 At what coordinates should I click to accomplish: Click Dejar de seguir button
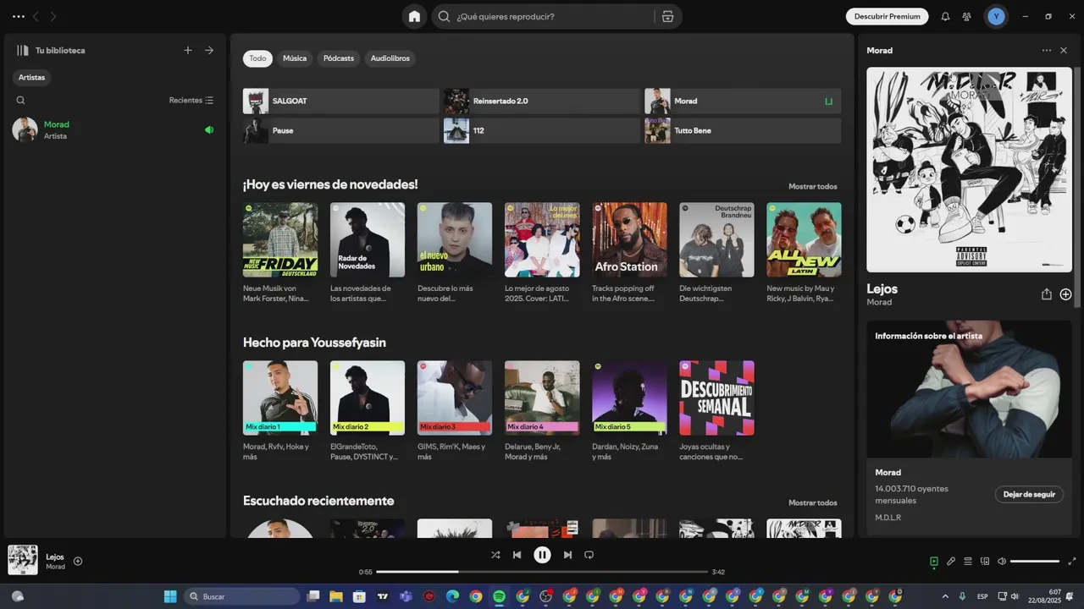coord(1029,494)
